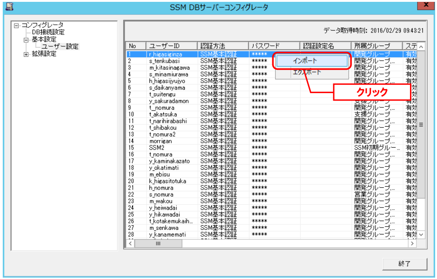Select user row k_higasitotuka

[272, 181]
